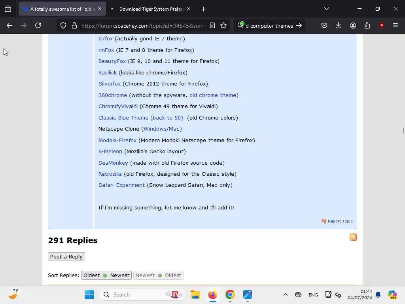Click the Report Topic link
Image resolution: width=405 pixels, height=304 pixels.
click(x=337, y=221)
